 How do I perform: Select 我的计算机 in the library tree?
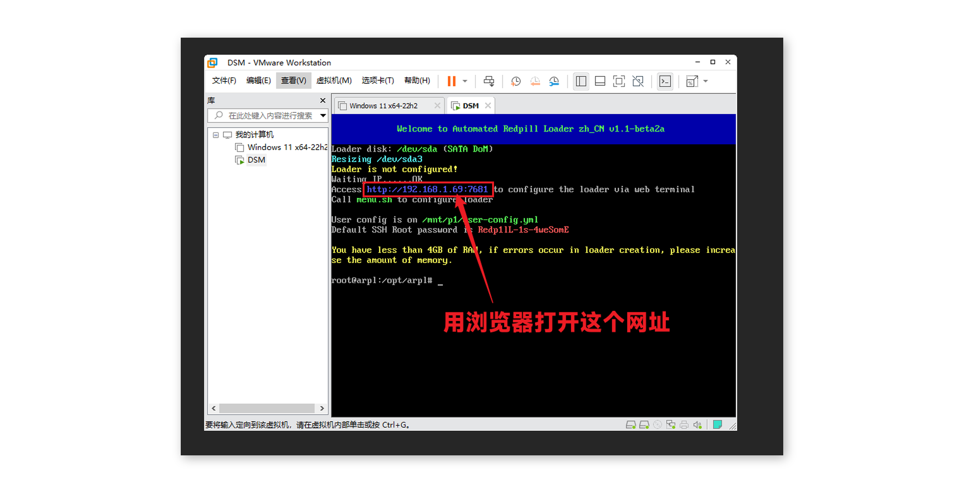255,135
